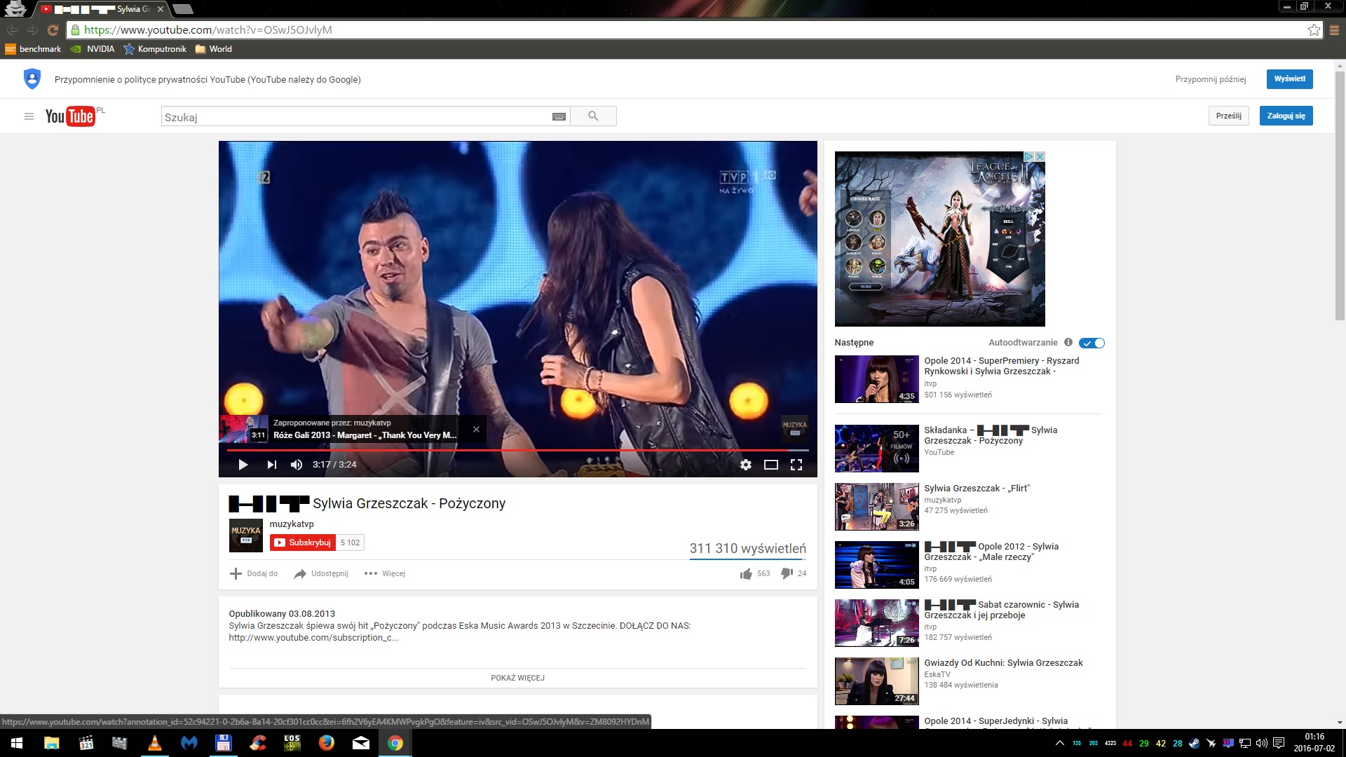
Task: Click the search magnifier button
Action: [x=593, y=116]
